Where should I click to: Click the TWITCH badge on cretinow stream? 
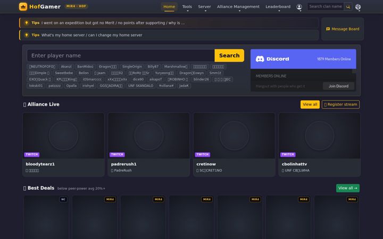pos(203,155)
